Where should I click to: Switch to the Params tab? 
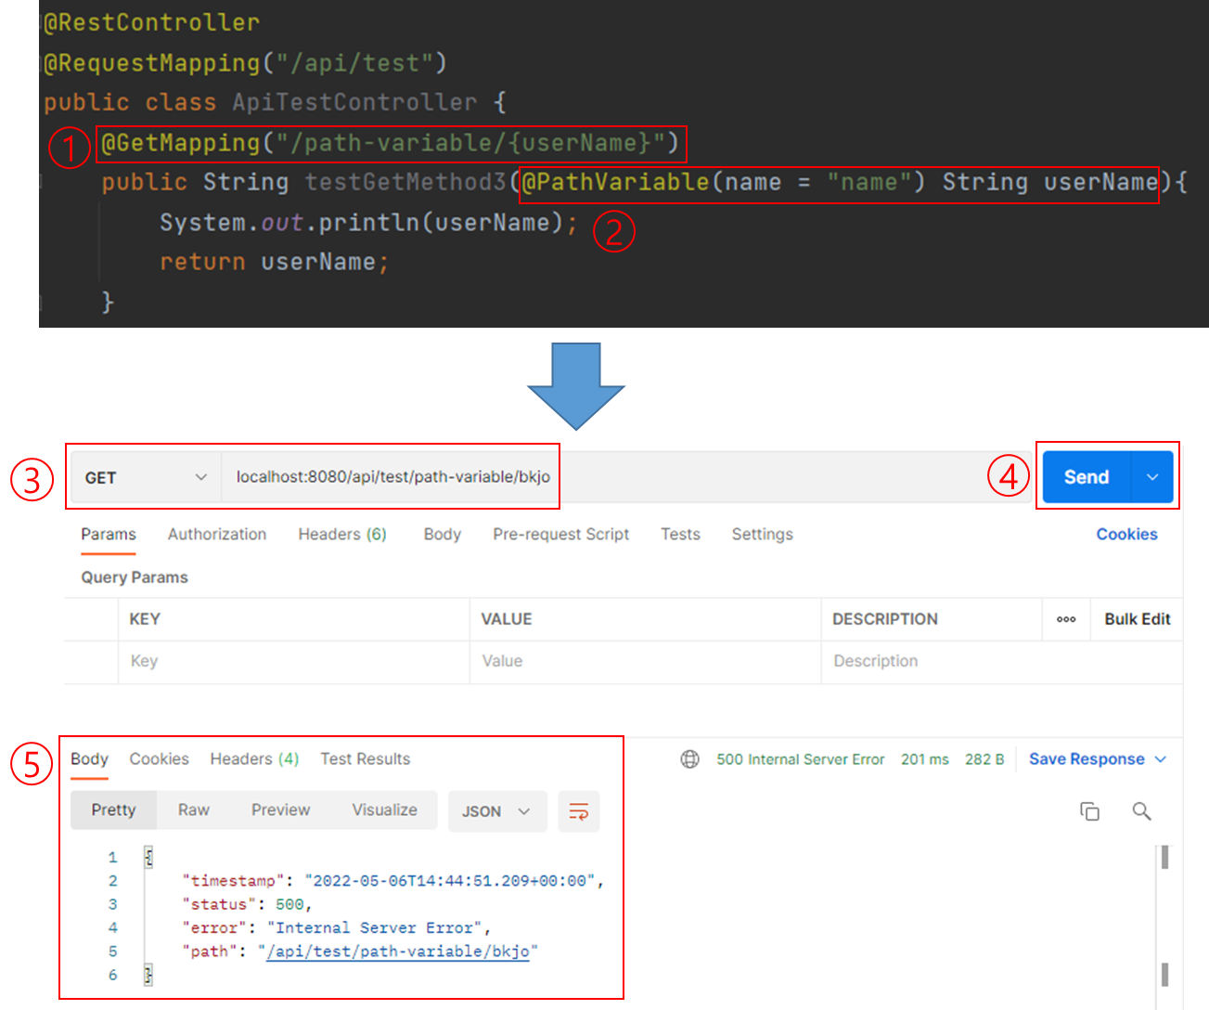point(109,535)
